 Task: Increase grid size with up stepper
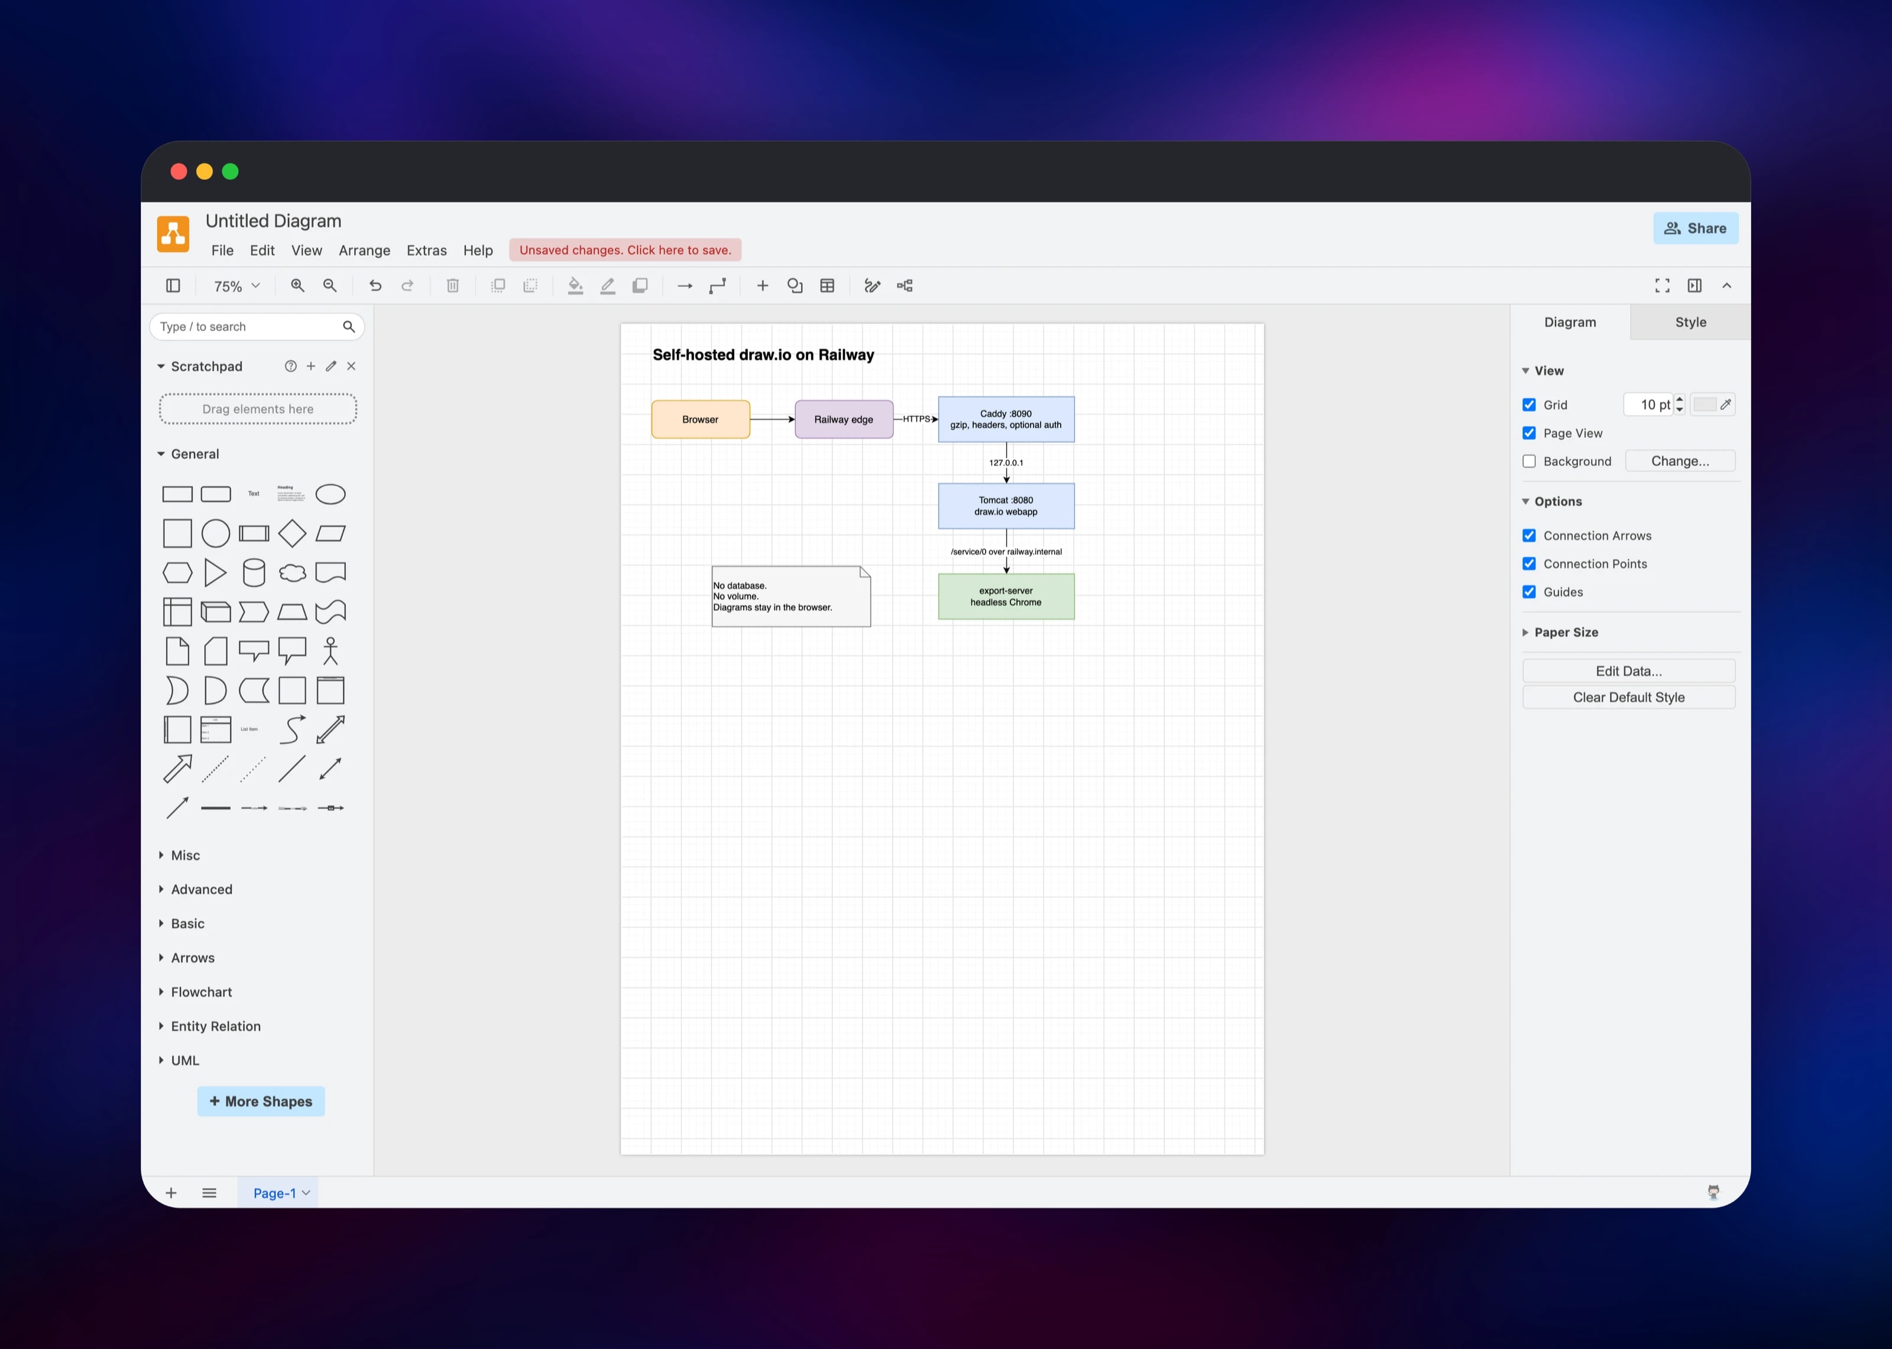click(1679, 398)
